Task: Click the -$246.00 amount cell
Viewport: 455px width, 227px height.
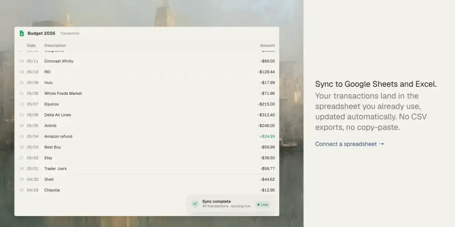Action: (x=266, y=126)
